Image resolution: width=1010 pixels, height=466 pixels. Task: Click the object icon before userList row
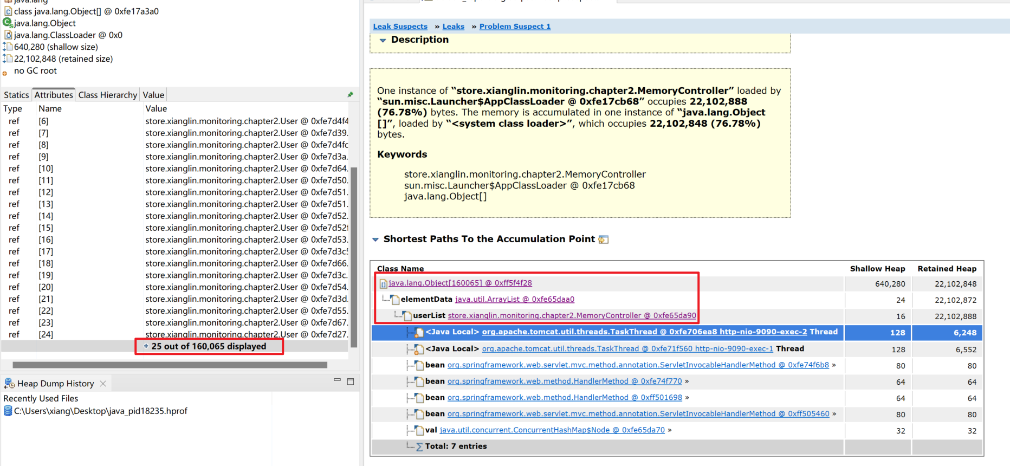click(x=407, y=316)
